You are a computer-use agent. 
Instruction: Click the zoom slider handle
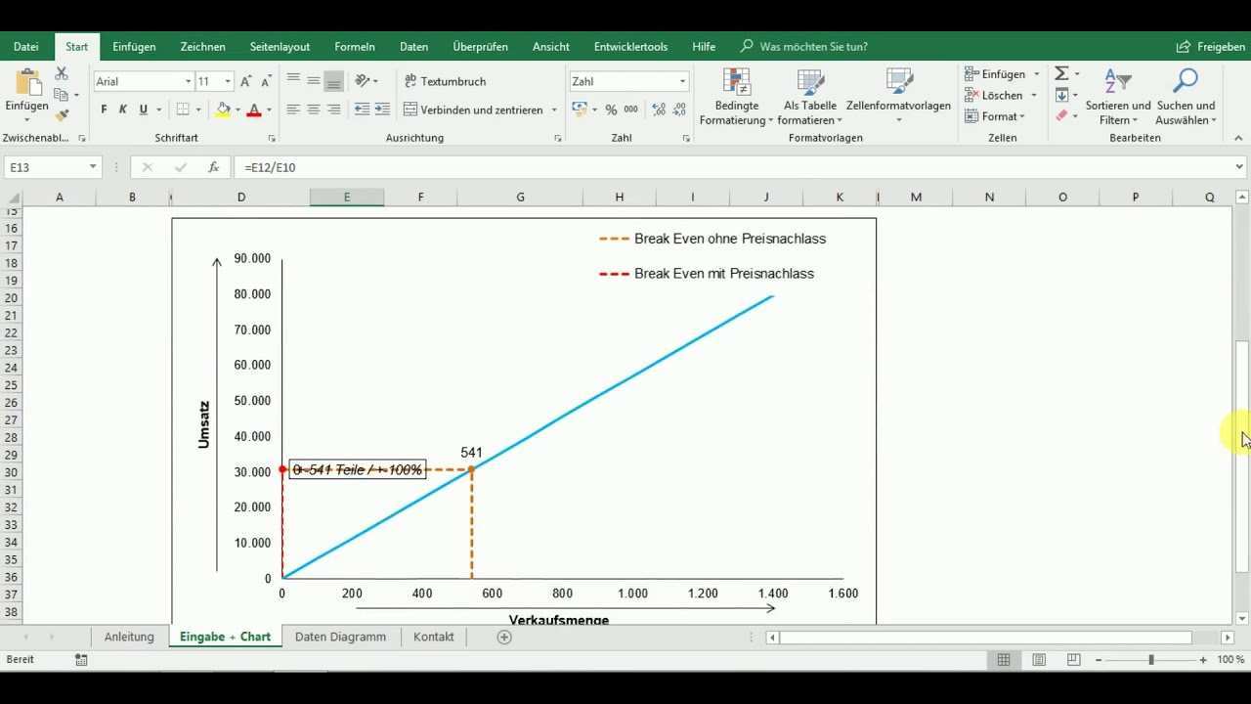coord(1151,660)
